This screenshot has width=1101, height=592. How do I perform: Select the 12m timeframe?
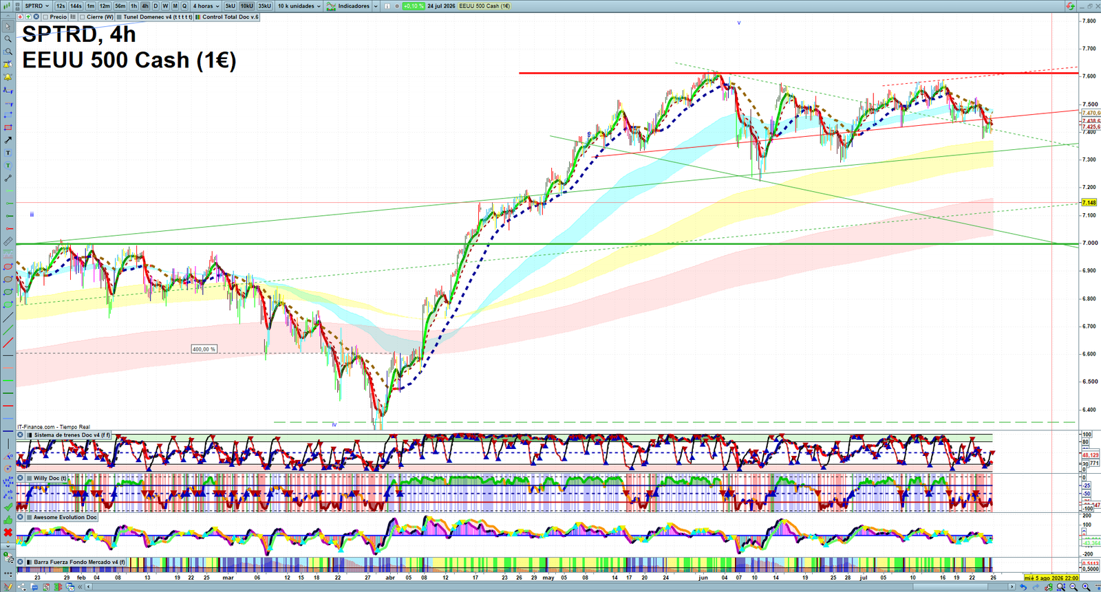coord(105,6)
